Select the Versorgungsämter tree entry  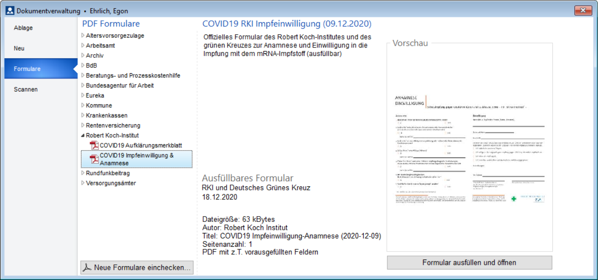(111, 183)
